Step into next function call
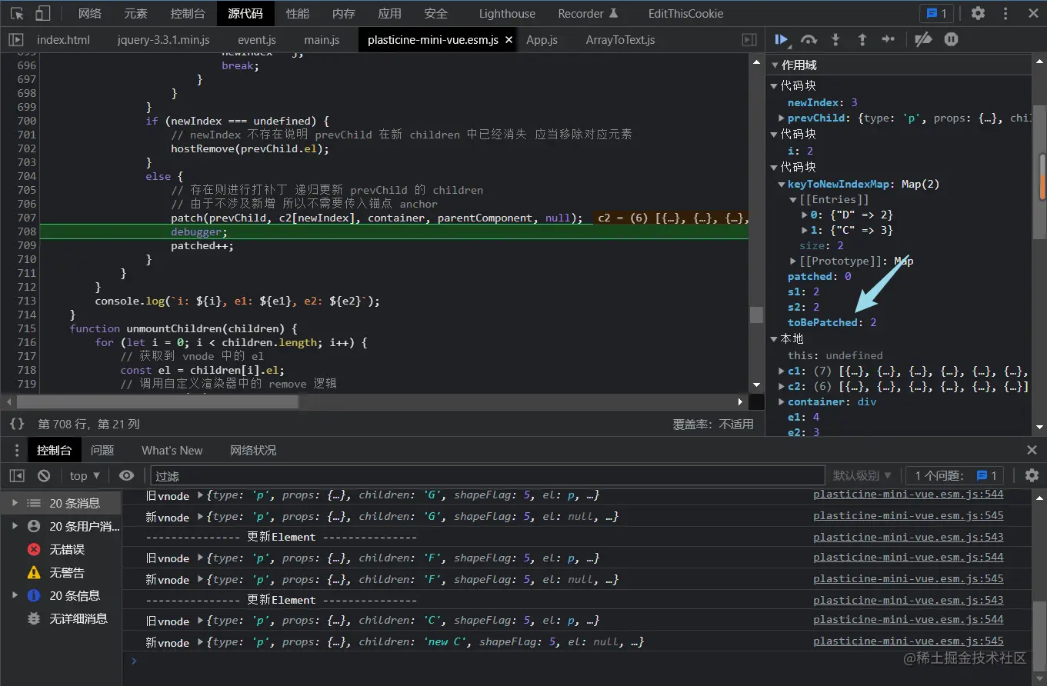Image resolution: width=1047 pixels, height=686 pixels. pos(835,39)
